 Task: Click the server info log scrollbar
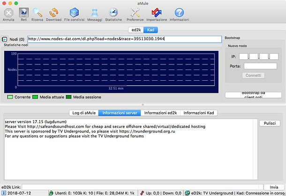255,149
